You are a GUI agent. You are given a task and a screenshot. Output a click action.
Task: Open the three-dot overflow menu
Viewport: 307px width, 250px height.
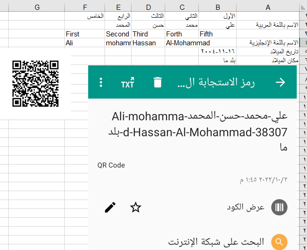tap(101, 83)
